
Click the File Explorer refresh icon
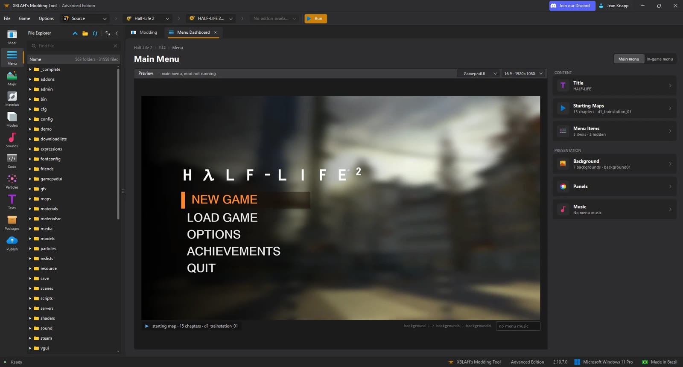(95, 33)
